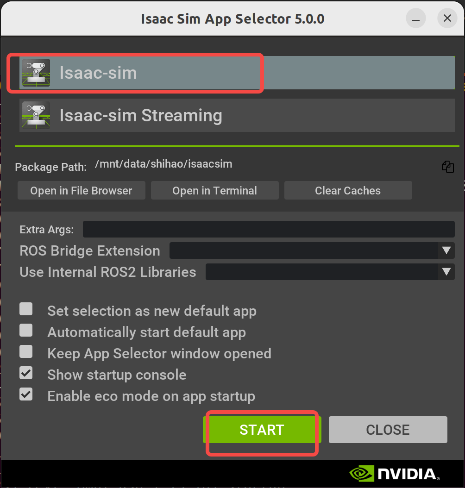Open the ROS Bridge Extension dropdown
The height and width of the screenshot is (488, 465).
446,250
